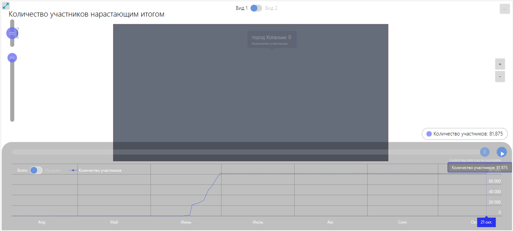Screen dimensions: 513x231
Task: Click the timeline scrubber pause-style handle
Action: tap(485, 152)
